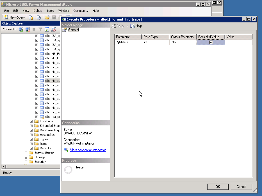Click the New Query toolbar button
Image resolution: width=262 pixels, height=196 pixels.
point(15,17)
